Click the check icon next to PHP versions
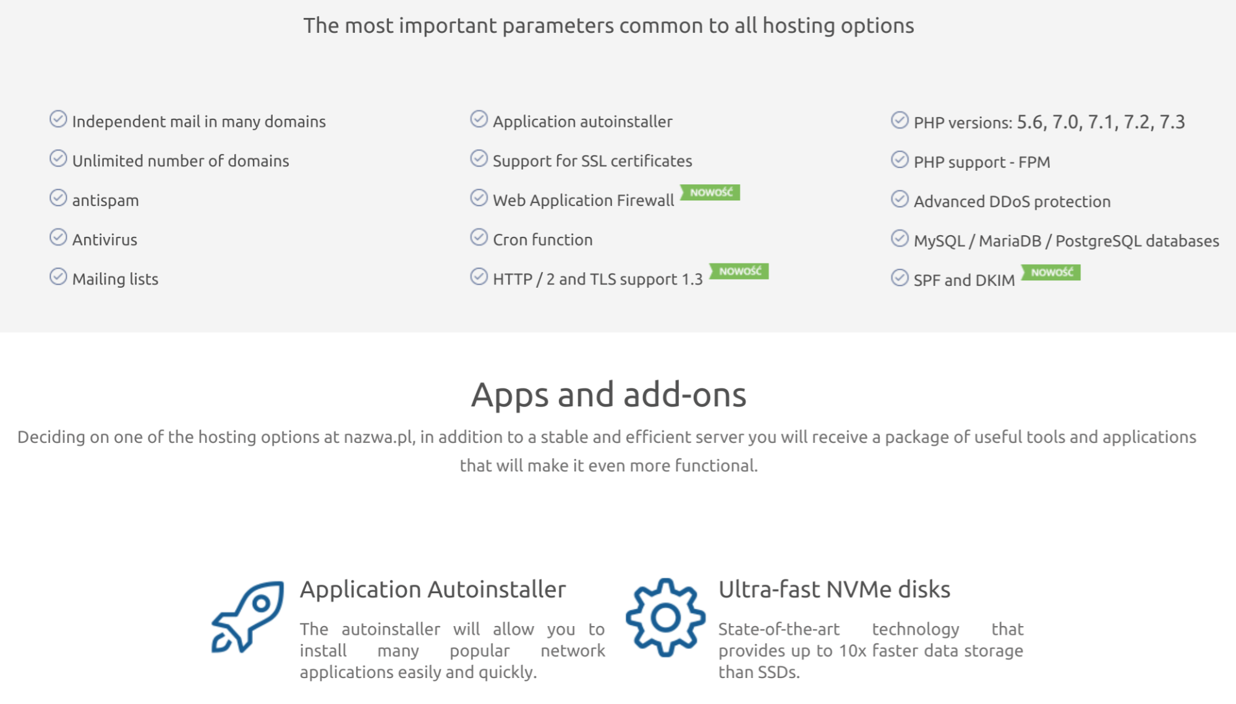1236x704 pixels. [900, 120]
